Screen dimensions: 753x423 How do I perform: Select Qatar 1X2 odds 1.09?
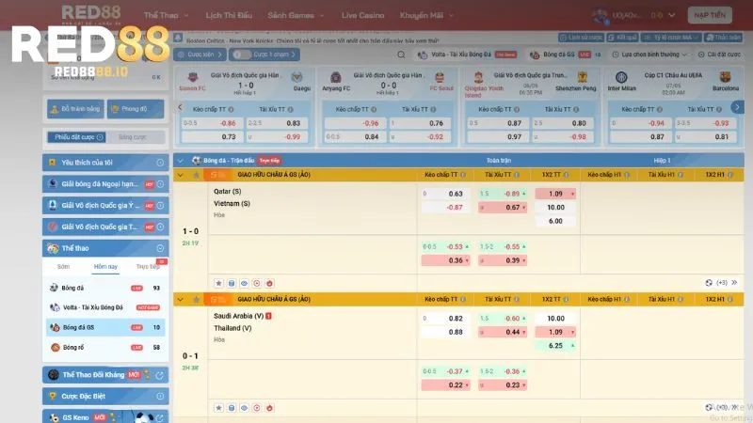coord(555,194)
